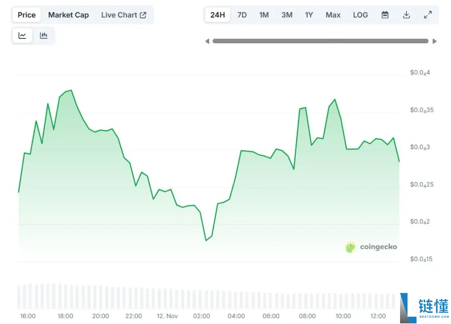Switch to the Market Cap tab
The image size is (451, 324).
[x=69, y=15]
